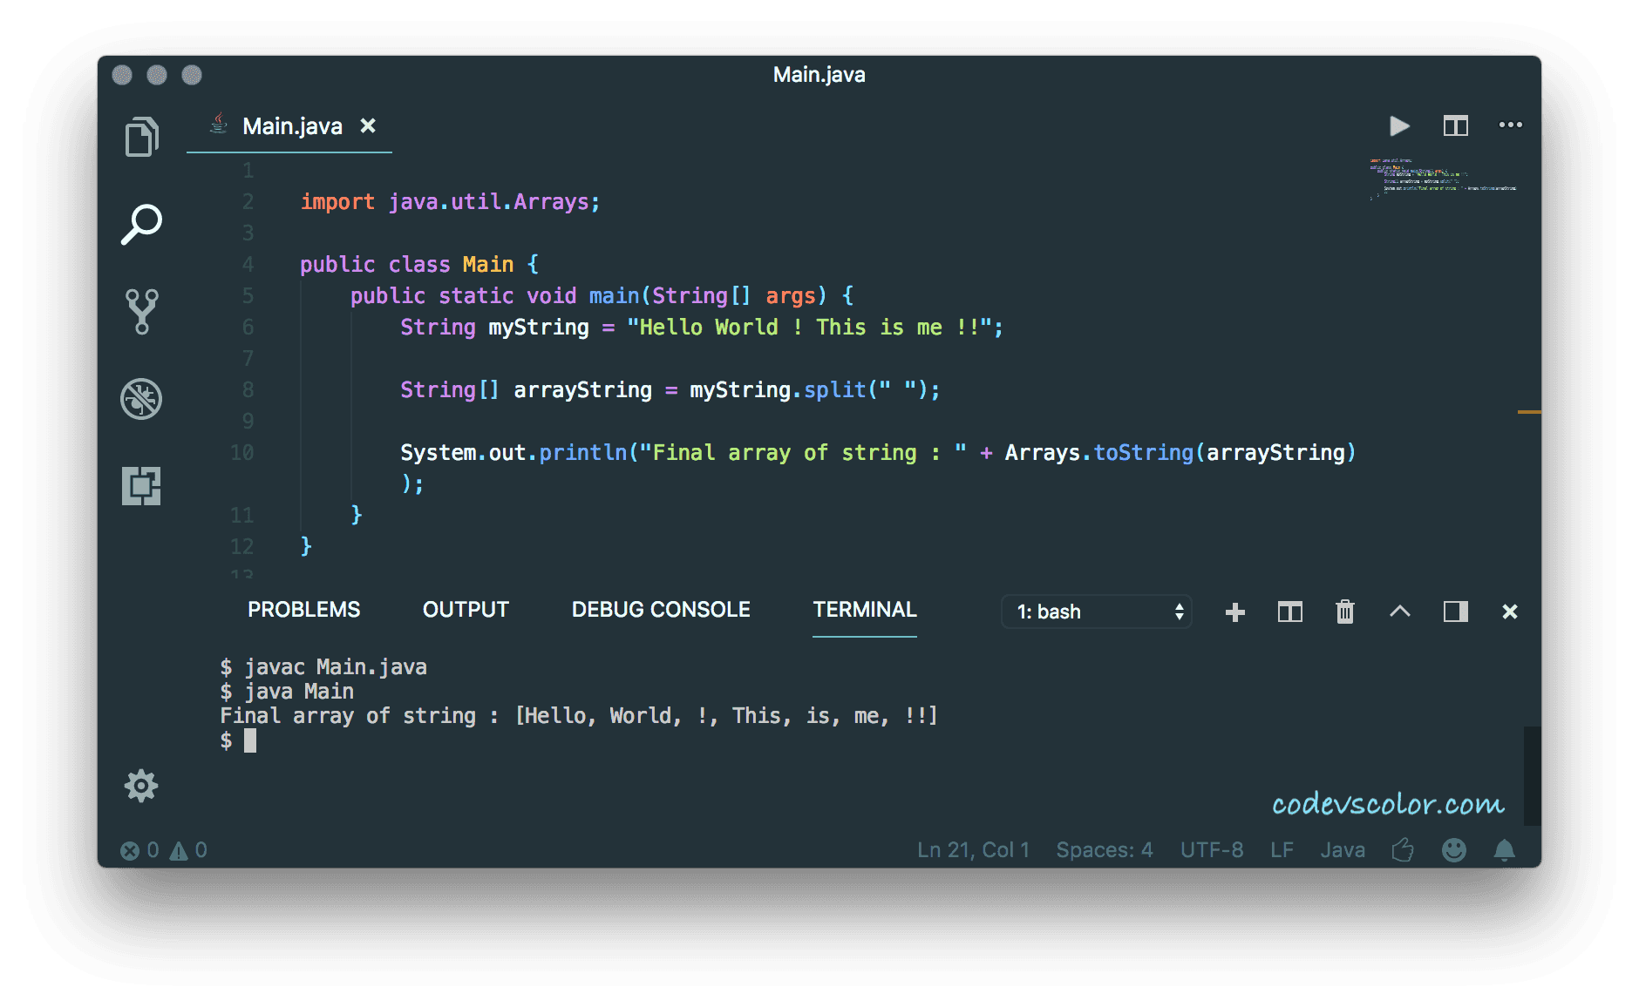Change file encoding UTF-8
Screen dimensions: 1639x1007
[x=1212, y=850]
